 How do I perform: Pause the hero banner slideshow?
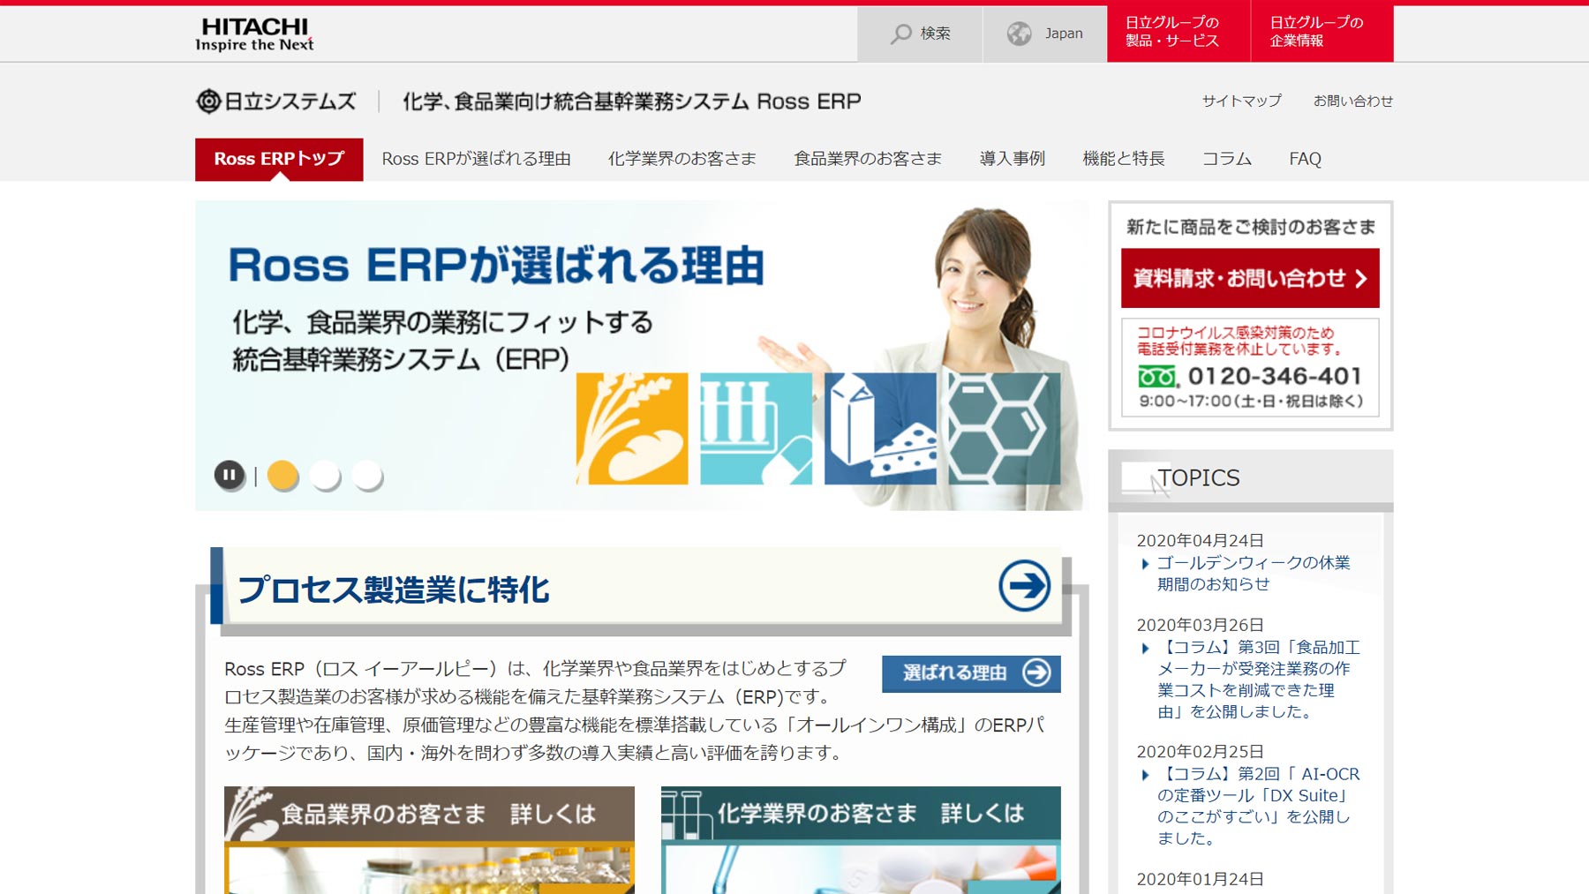click(230, 475)
